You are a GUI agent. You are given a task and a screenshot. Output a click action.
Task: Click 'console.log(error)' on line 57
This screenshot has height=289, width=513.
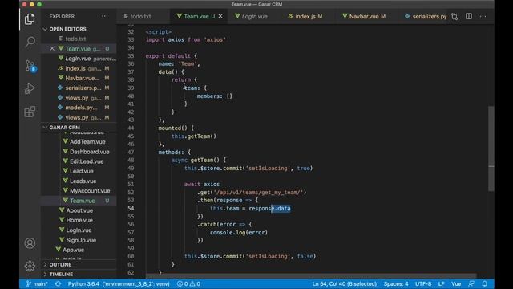tap(239, 232)
